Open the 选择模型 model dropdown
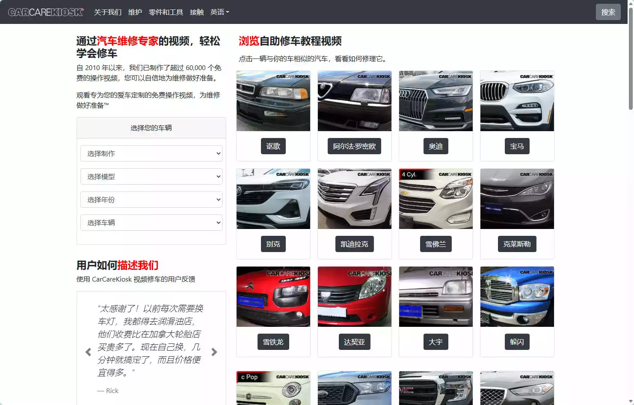The height and width of the screenshot is (405, 634). [151, 176]
